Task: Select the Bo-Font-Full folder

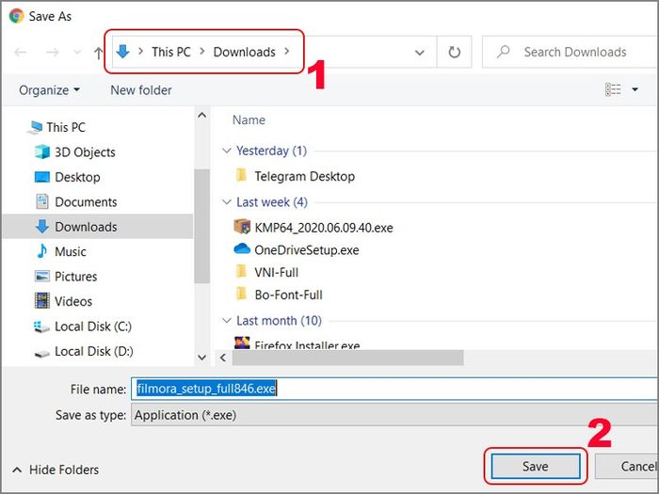Action: coord(288,295)
